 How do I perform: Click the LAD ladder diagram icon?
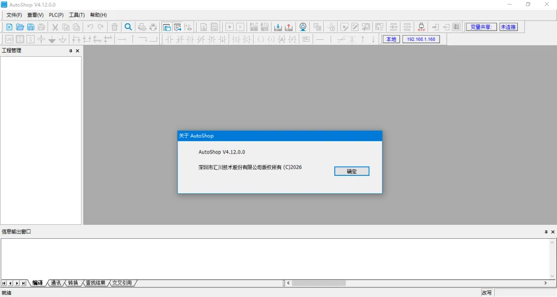click(9, 39)
